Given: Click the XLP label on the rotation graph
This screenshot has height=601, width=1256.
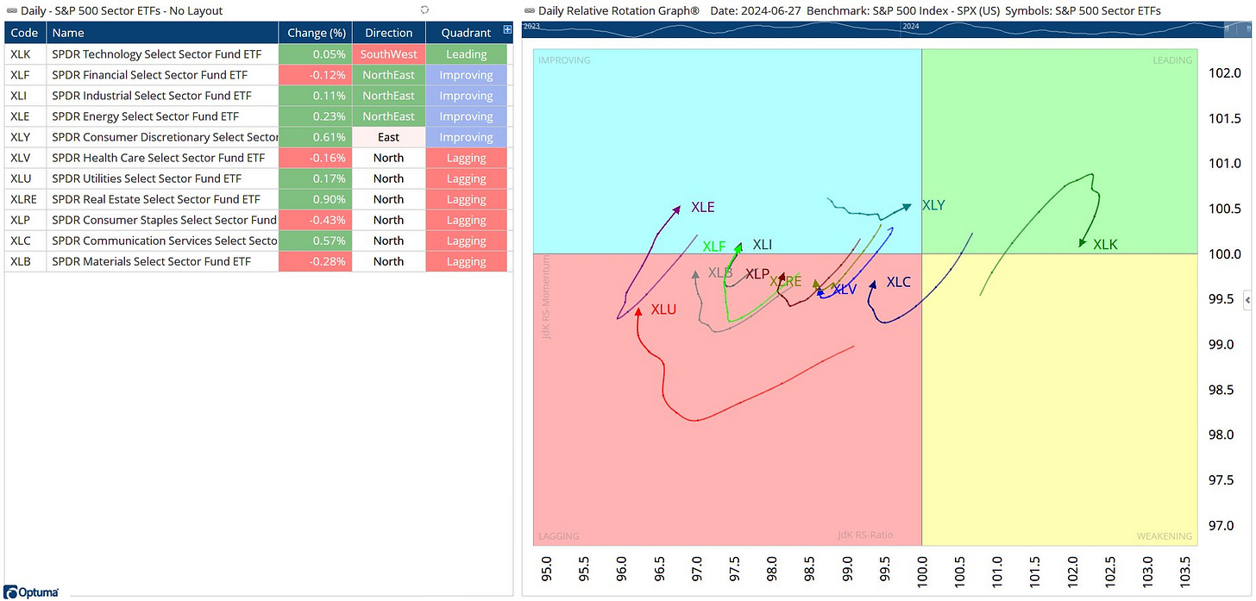Looking at the screenshot, I should tap(757, 274).
